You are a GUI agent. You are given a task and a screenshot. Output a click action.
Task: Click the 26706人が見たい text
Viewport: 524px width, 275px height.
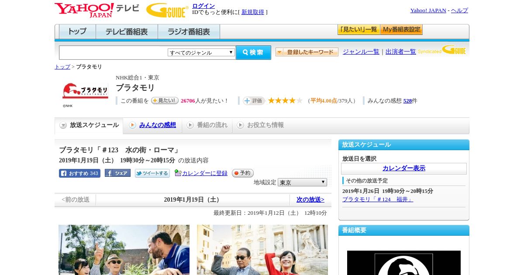205,101
